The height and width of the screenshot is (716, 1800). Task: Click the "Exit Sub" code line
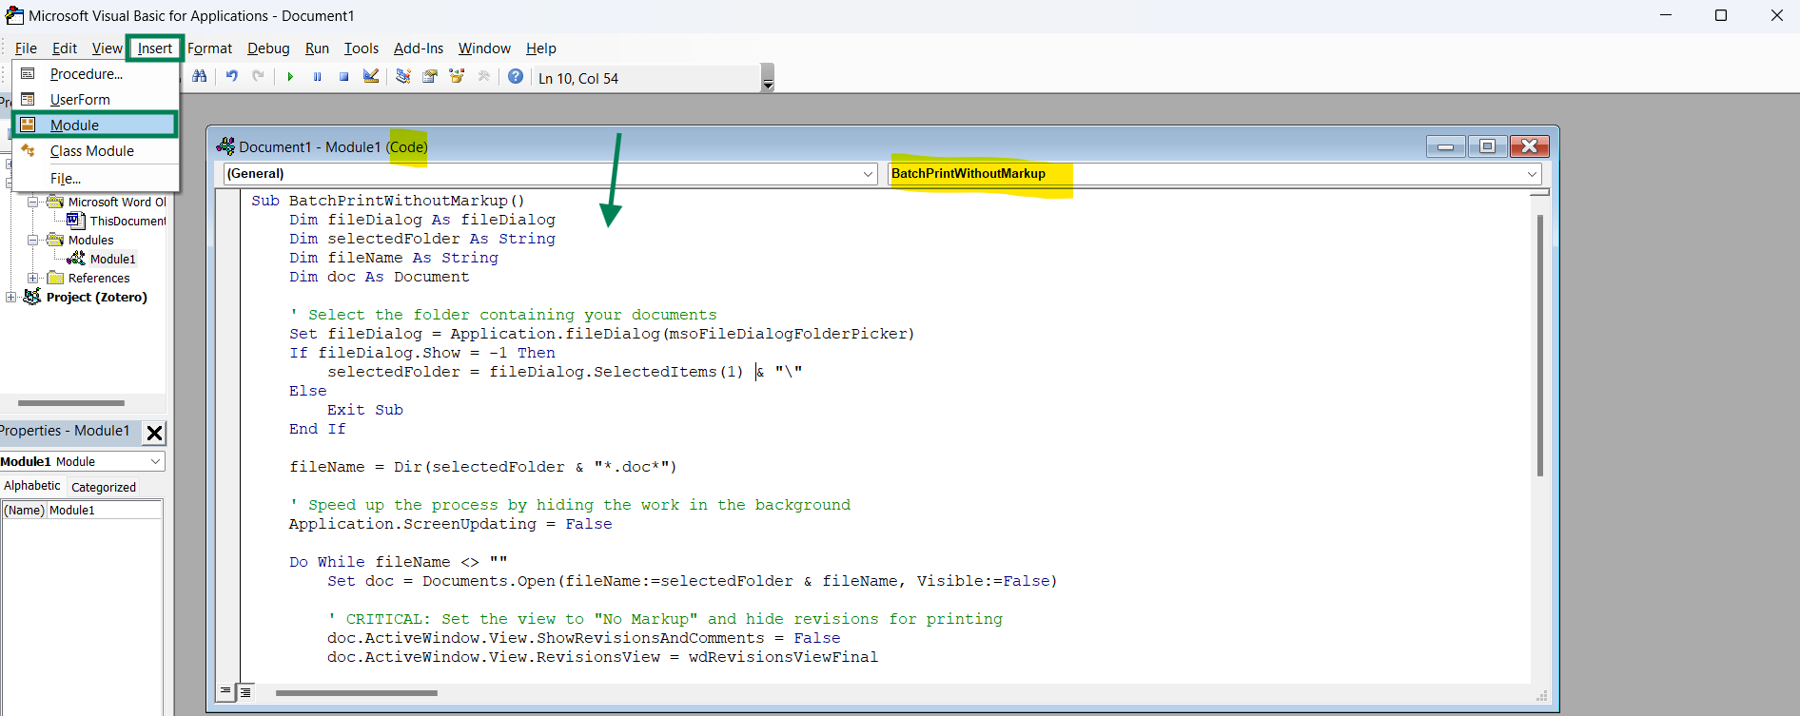coord(365,410)
